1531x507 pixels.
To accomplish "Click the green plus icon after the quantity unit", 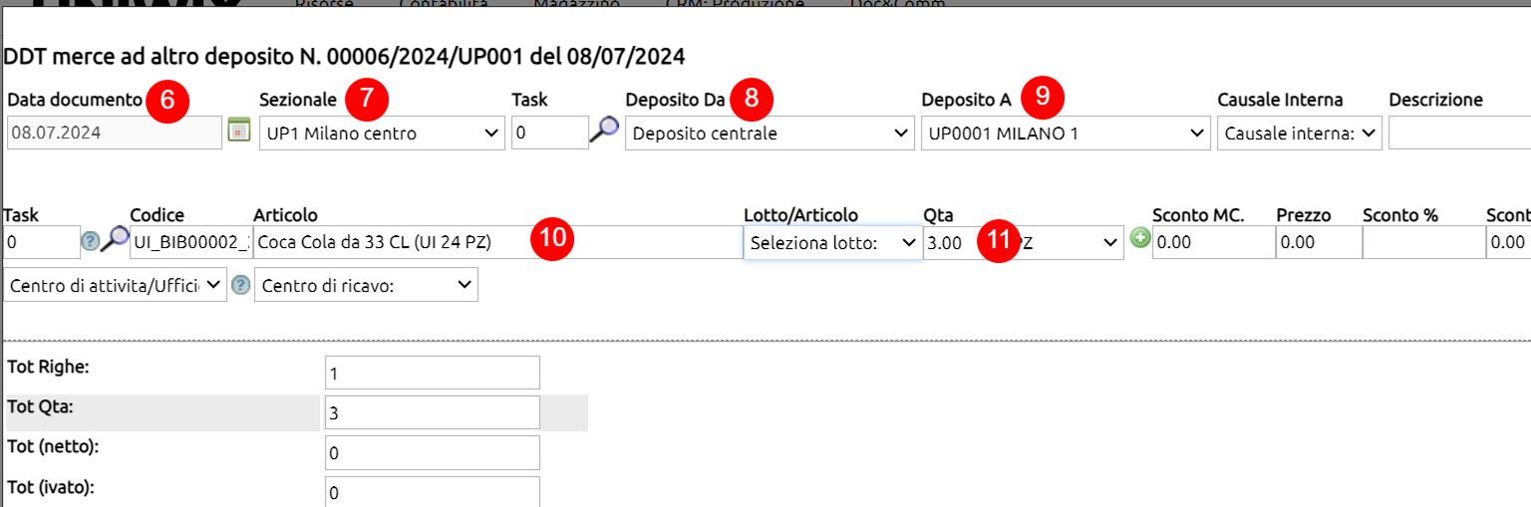I will click(x=1140, y=239).
